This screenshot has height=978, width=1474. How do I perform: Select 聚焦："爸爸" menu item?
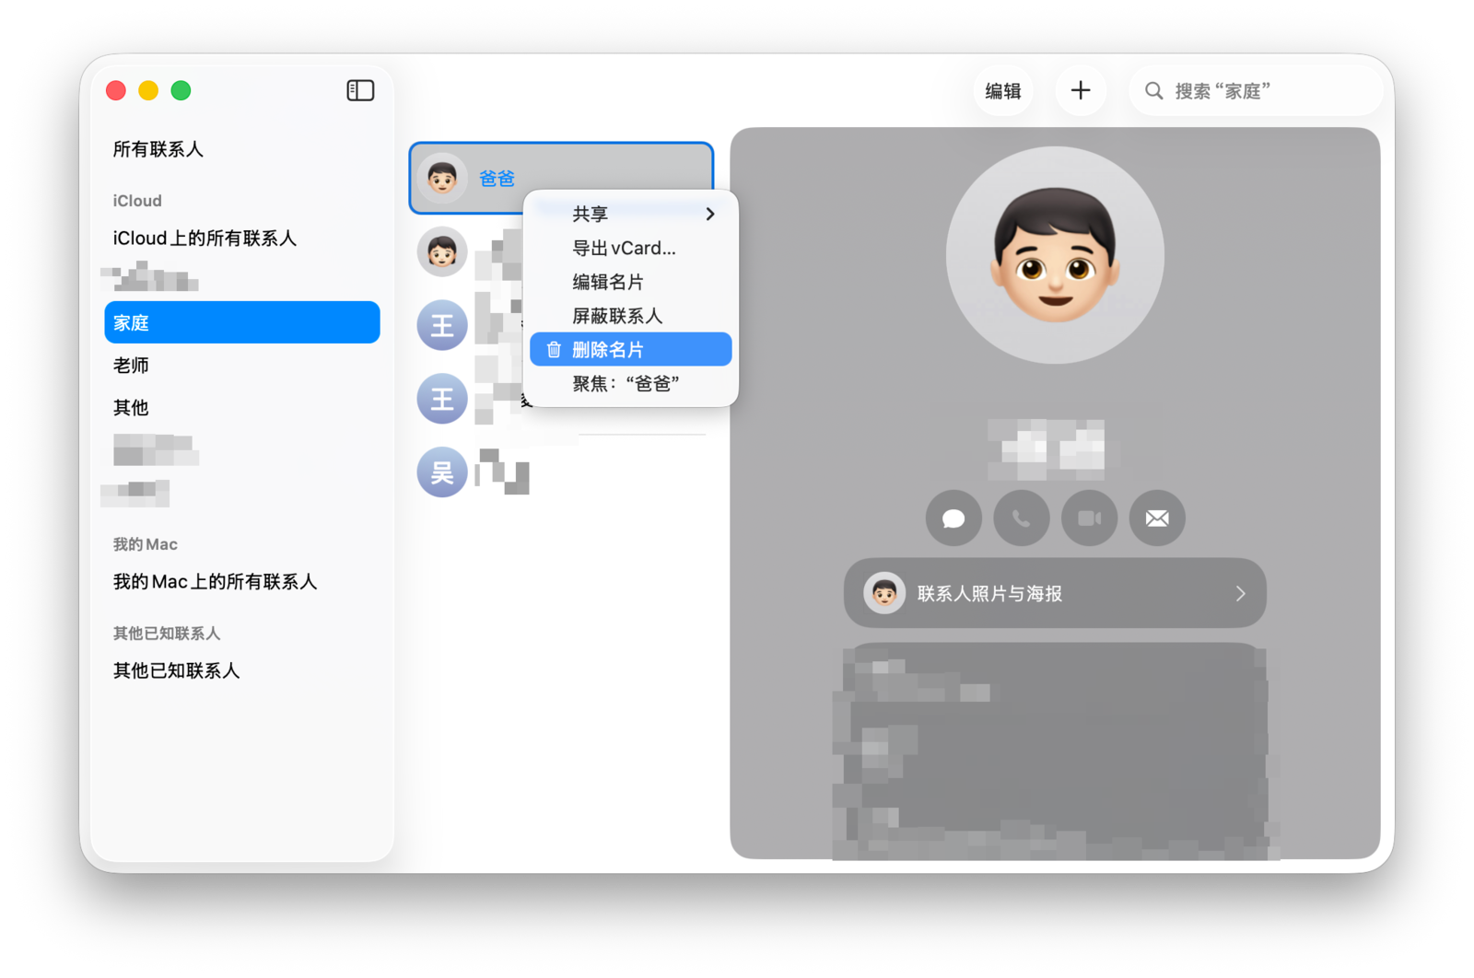click(x=626, y=384)
